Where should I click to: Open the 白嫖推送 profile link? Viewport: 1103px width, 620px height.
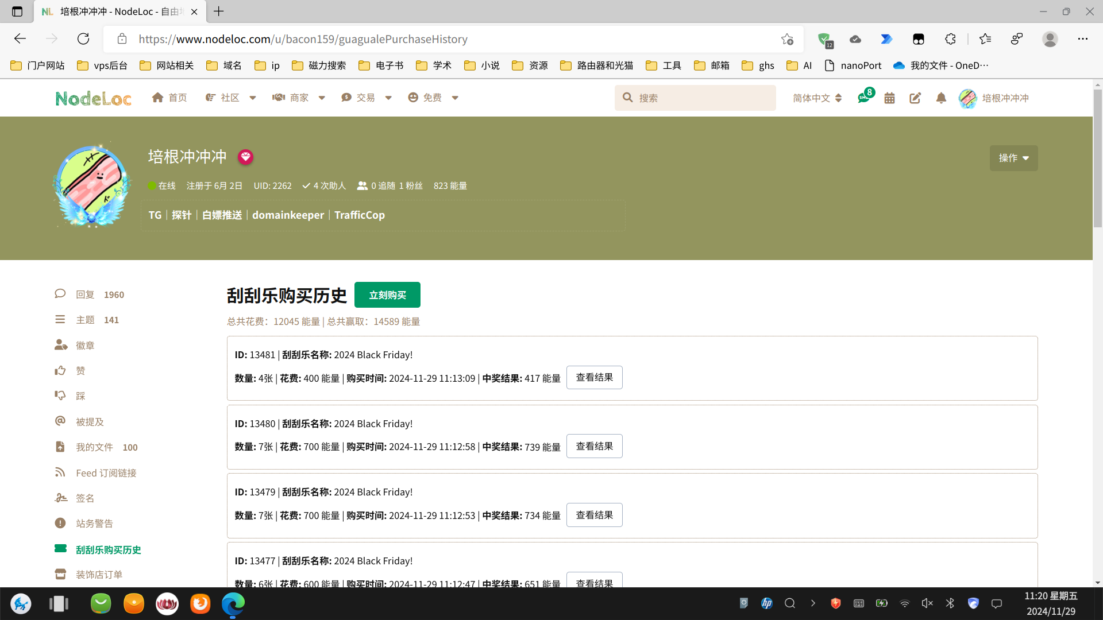tap(222, 215)
